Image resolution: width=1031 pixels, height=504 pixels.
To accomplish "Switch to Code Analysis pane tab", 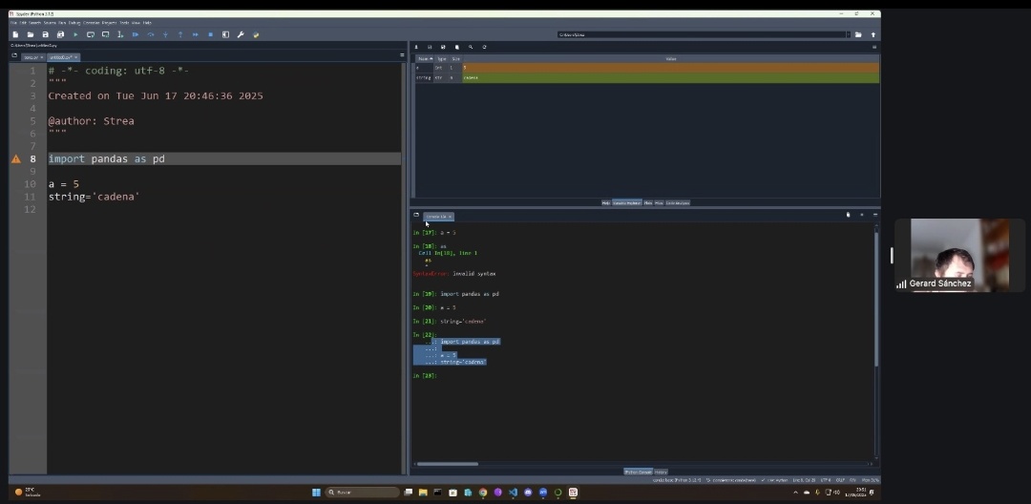I will click(x=678, y=203).
